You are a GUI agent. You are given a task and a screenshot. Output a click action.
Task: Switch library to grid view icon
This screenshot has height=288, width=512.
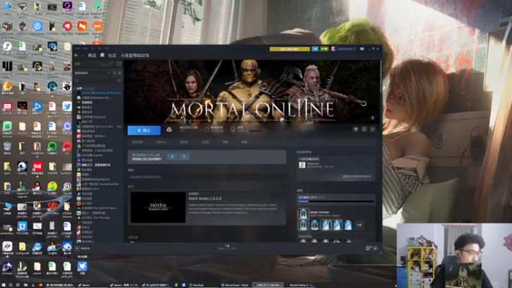tap(119, 63)
